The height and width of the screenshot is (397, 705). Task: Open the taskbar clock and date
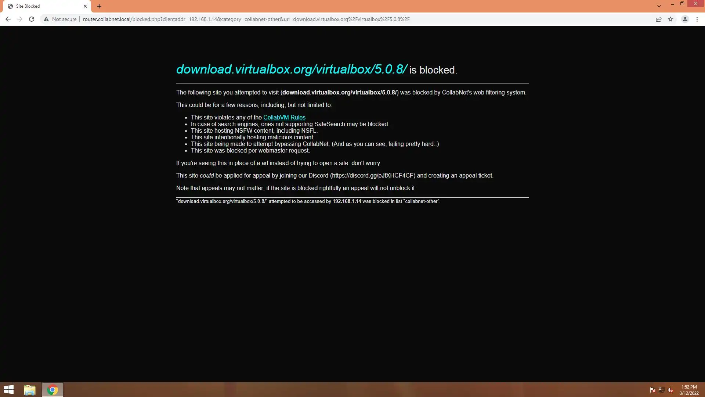pos(689,390)
